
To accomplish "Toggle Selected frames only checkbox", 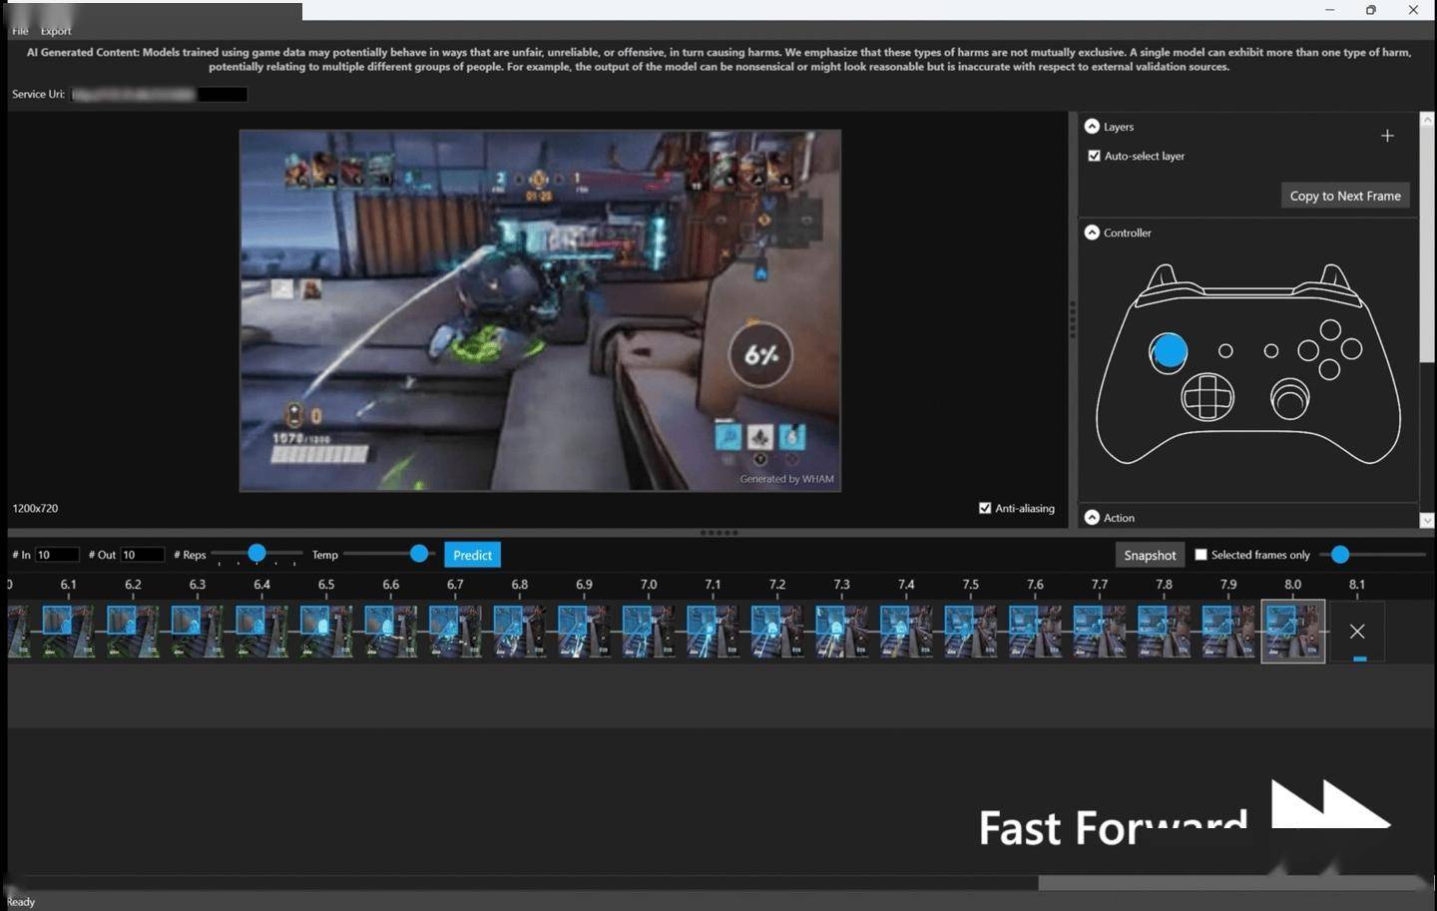I will (x=1201, y=555).
